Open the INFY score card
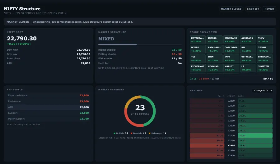The width and height of the screenshot is (280, 164). (x=231, y=58)
